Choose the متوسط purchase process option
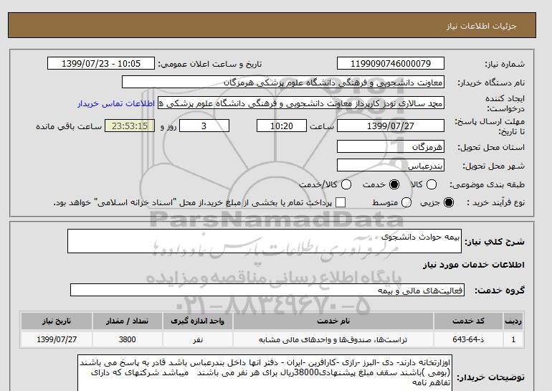The width and height of the screenshot is (552, 391). pyautogui.click(x=406, y=202)
